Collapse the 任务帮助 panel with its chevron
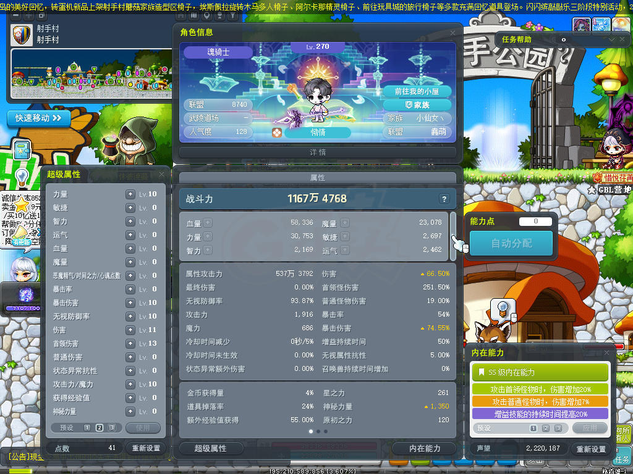 [x=611, y=39]
